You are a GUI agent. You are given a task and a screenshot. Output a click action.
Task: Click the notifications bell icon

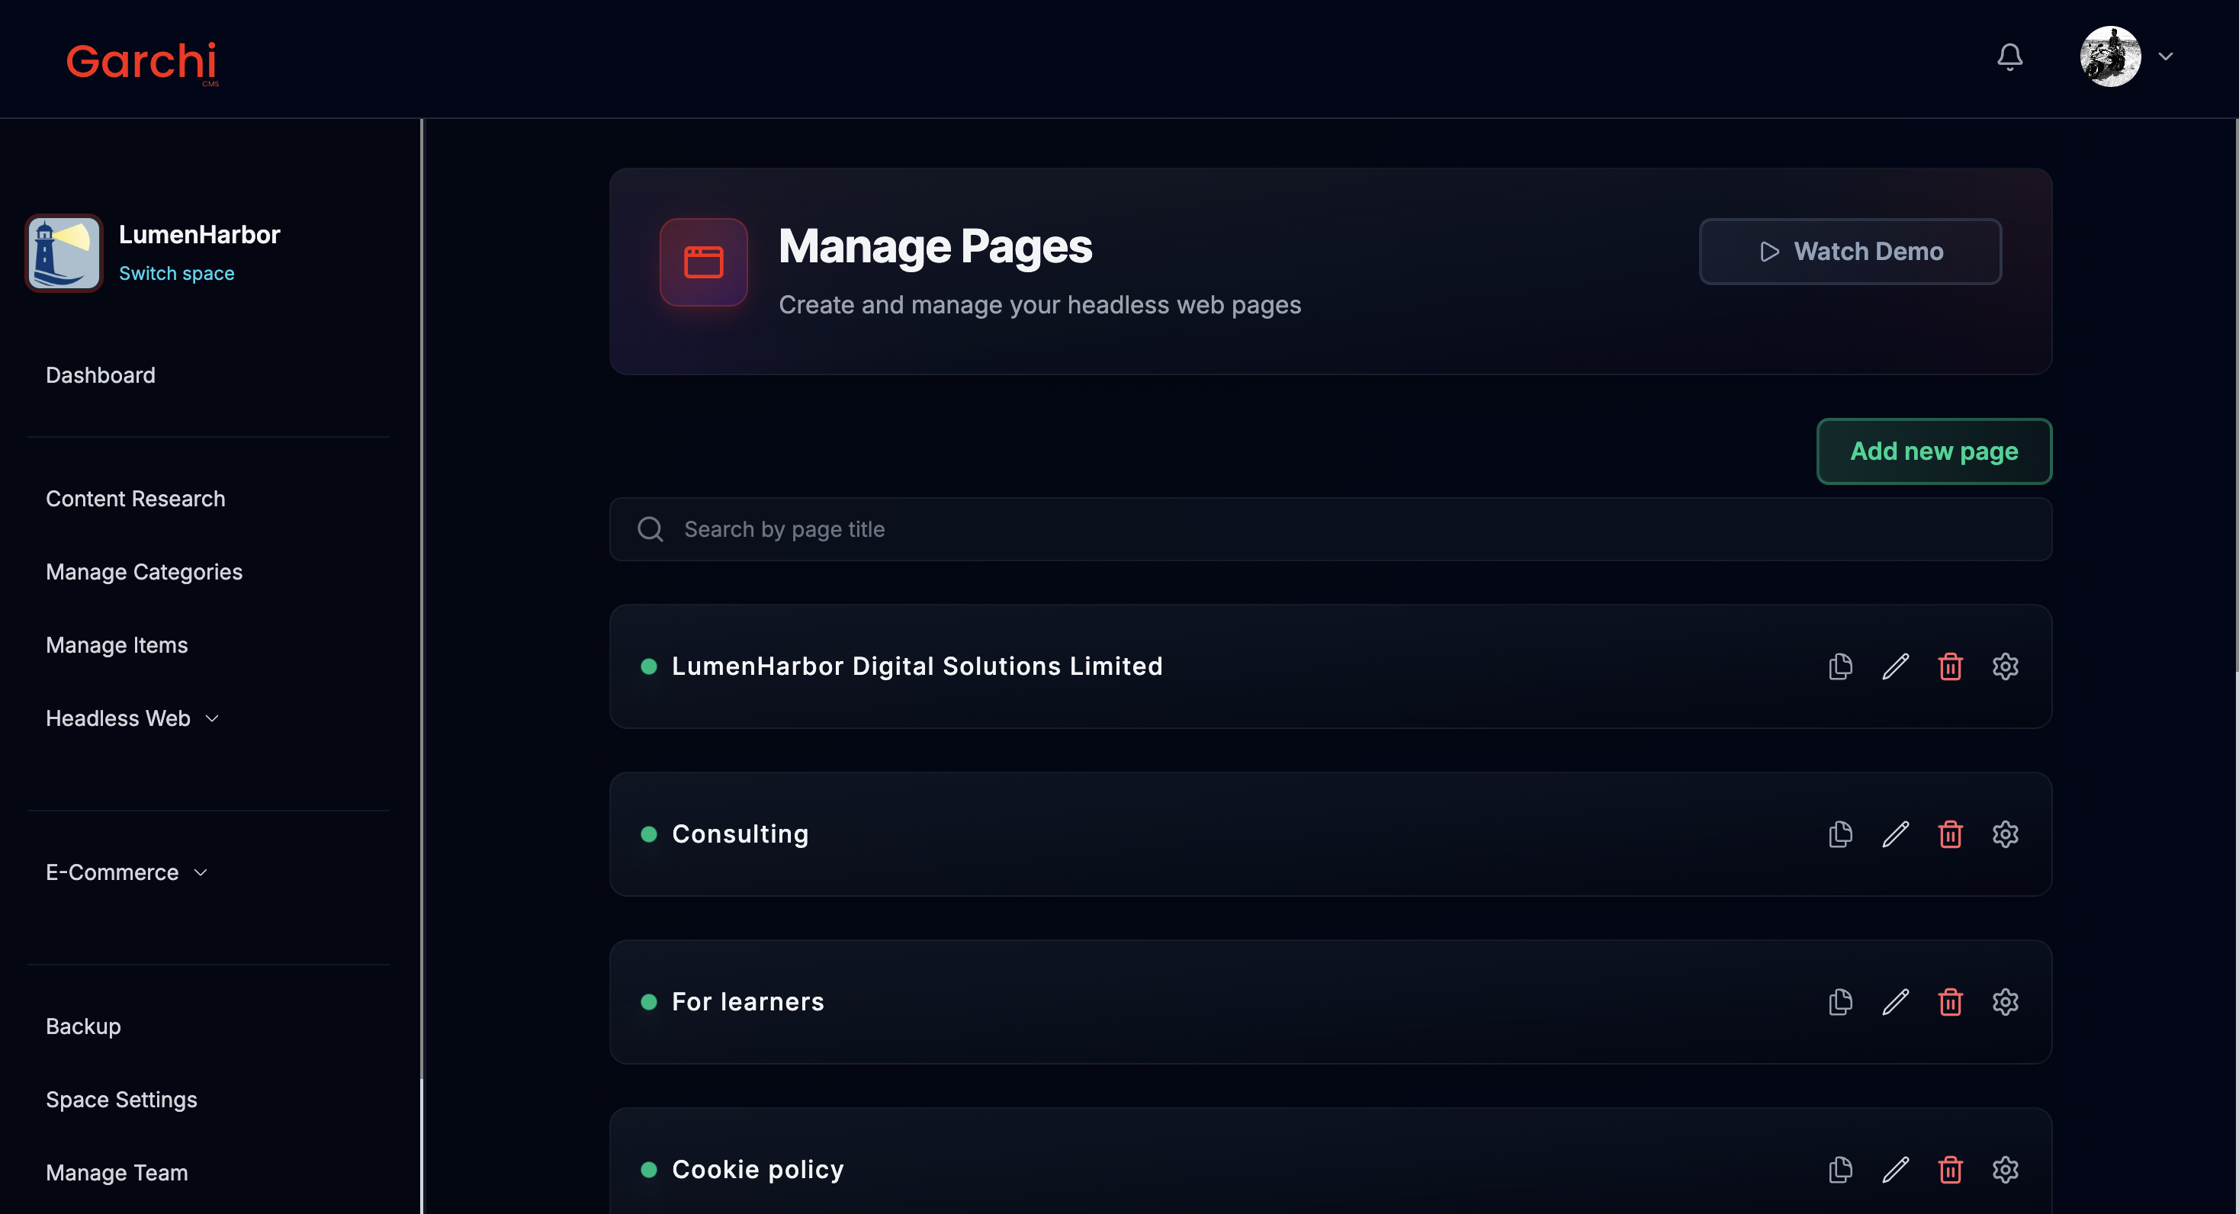click(x=2009, y=57)
